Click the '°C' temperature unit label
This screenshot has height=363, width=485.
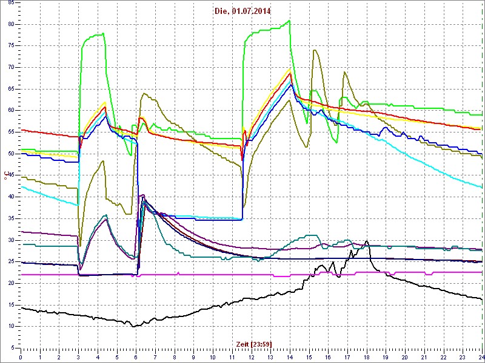pos(5,175)
